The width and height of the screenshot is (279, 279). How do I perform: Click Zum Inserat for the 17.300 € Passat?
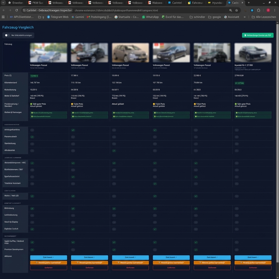pyautogui.click(x=89, y=257)
